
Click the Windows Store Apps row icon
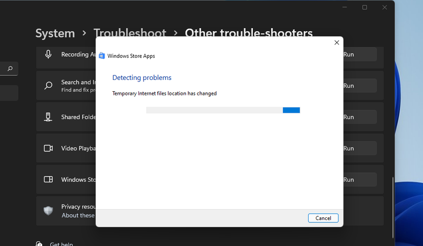pyautogui.click(x=48, y=179)
